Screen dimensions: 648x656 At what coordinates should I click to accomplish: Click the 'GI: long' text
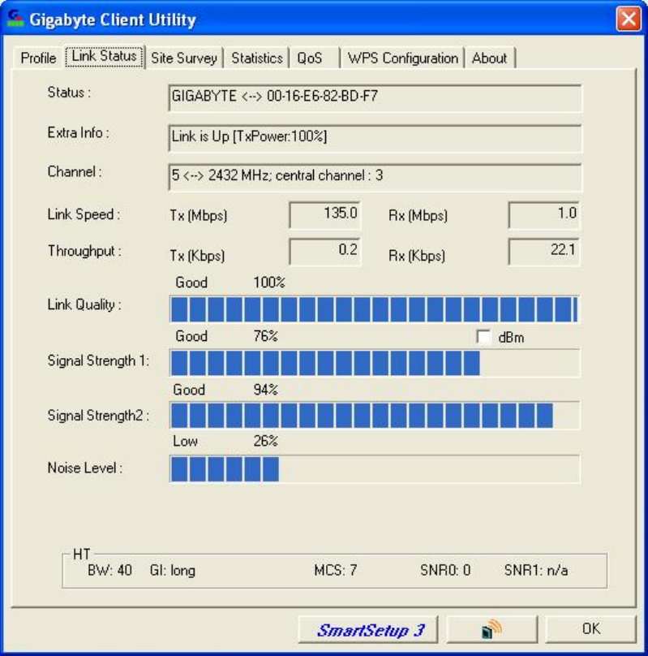click(x=173, y=571)
